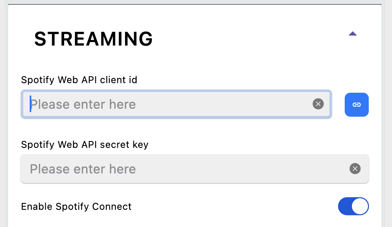This screenshot has width=392, height=227.
Task: Click the "Spotify Web API secret key" label
Action: [85, 144]
